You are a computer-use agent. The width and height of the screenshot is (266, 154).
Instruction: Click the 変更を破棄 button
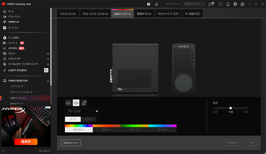[x=232, y=143]
